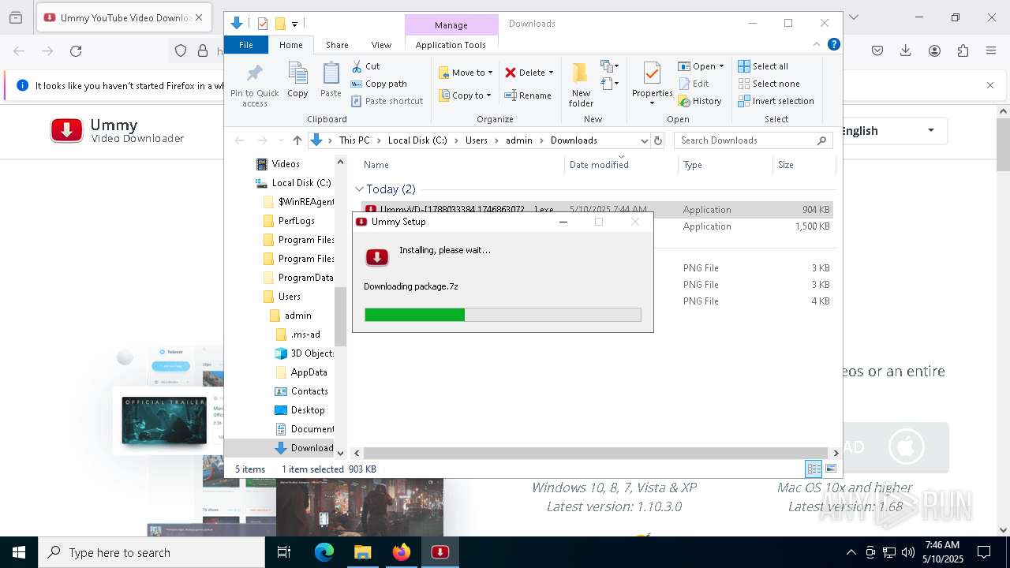Click Paste shortcut command
1010x568 pixels.
387,101
